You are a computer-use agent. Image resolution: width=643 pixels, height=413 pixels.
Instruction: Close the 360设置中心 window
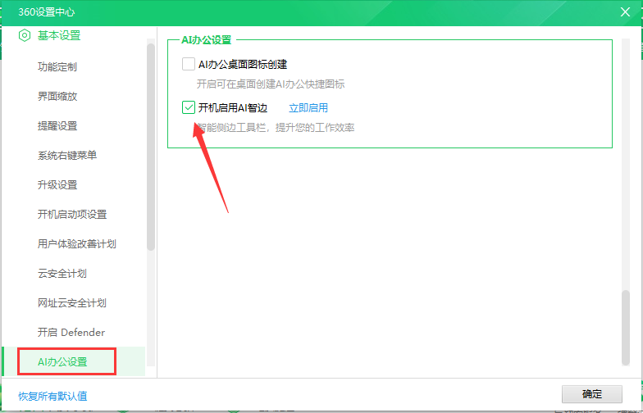(x=625, y=11)
